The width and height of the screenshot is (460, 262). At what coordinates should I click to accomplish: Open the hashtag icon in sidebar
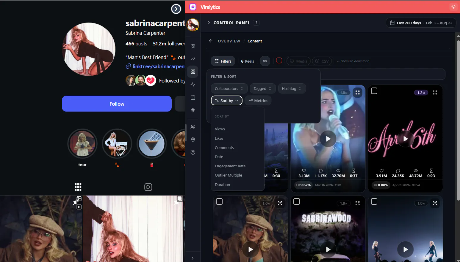[x=193, y=110]
